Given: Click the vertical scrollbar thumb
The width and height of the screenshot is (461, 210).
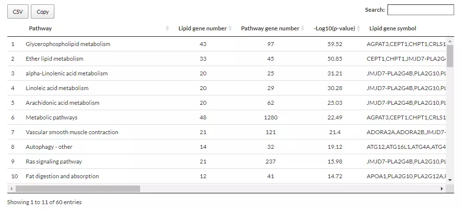Looking at the screenshot, I should [450, 59].
